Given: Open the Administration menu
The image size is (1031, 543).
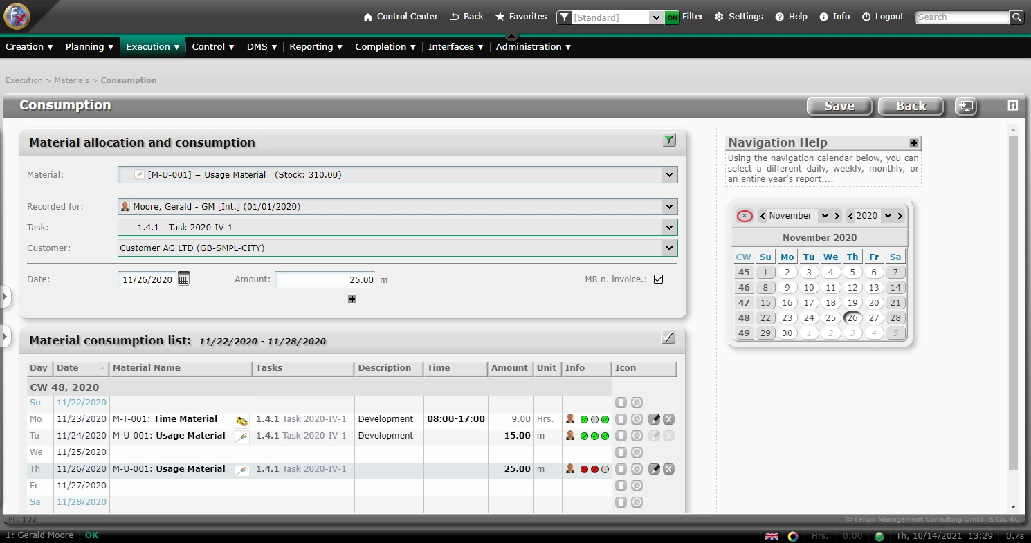Looking at the screenshot, I should click(x=533, y=47).
